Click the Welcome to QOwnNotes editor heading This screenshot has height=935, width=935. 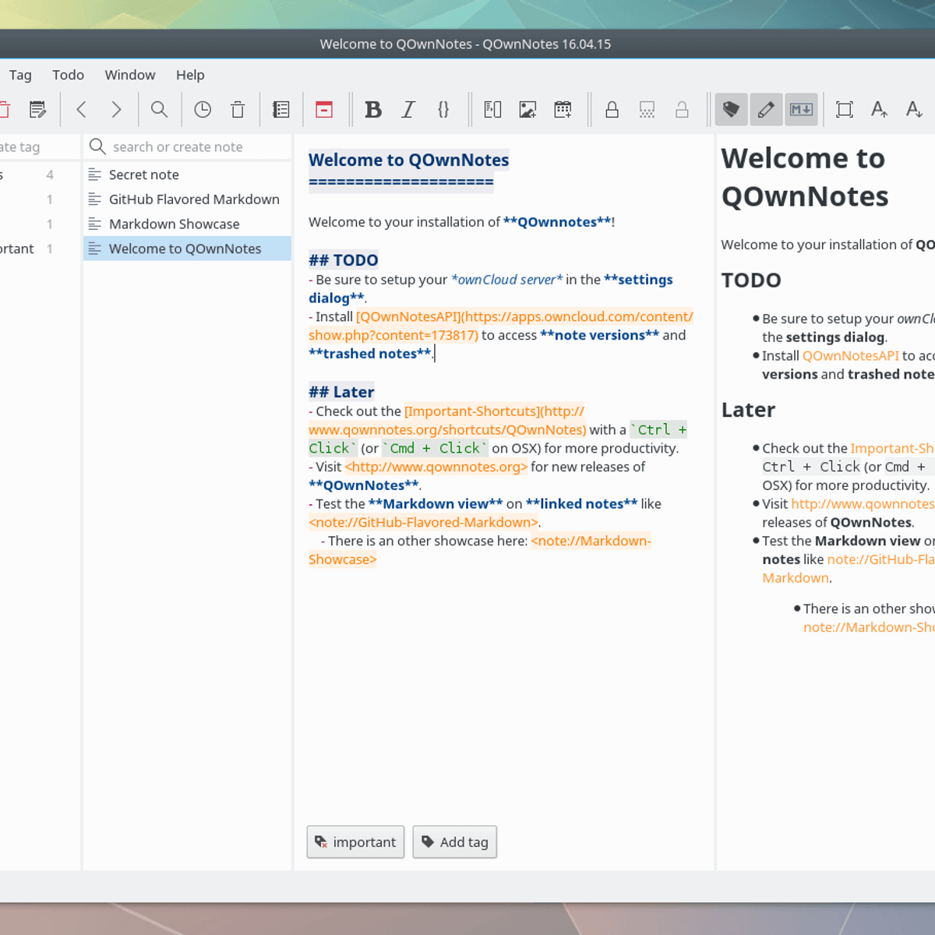pos(408,160)
